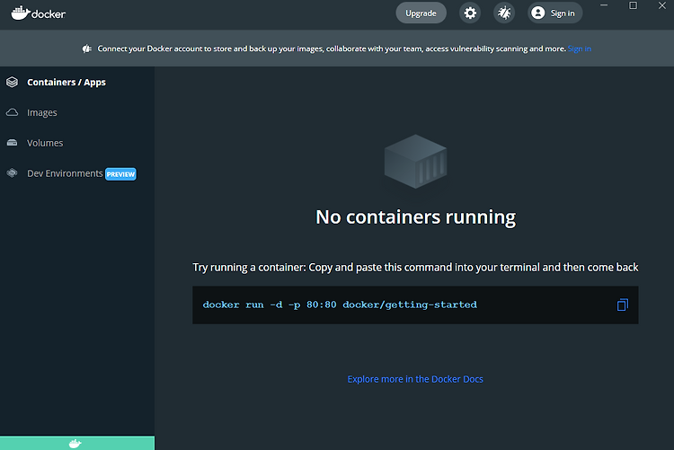674x450 pixels.
Task: Open Troubleshoot with the bug icon
Action: coord(504,13)
